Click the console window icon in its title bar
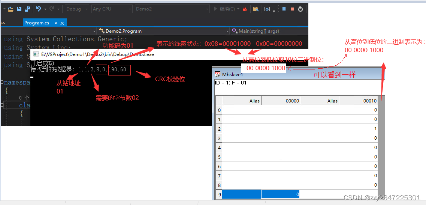426x205 pixels. (x=36, y=54)
